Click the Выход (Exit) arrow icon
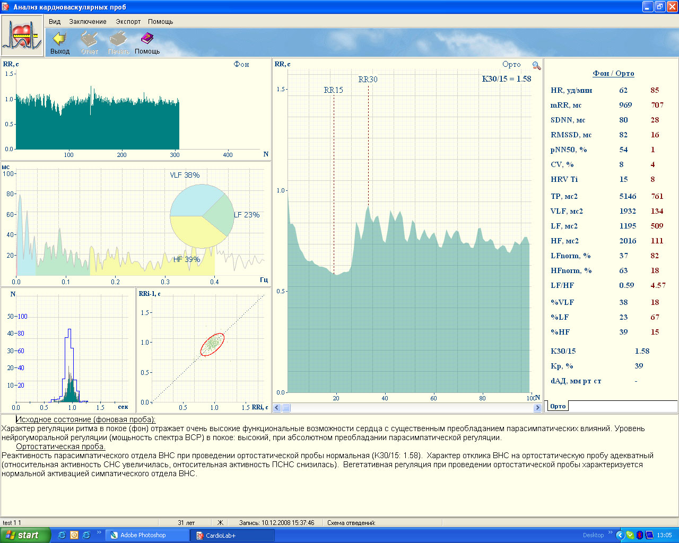679x543 pixels. point(60,39)
